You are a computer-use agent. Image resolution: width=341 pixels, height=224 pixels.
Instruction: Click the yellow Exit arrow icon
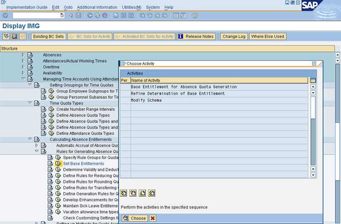(97, 15)
